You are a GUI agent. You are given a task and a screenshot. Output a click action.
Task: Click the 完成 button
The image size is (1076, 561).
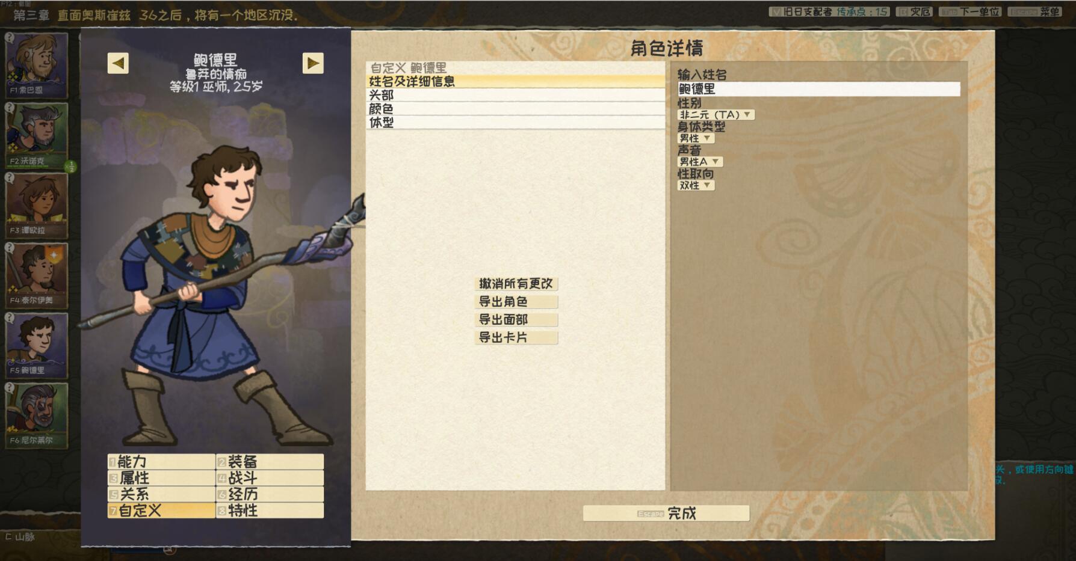pos(666,513)
